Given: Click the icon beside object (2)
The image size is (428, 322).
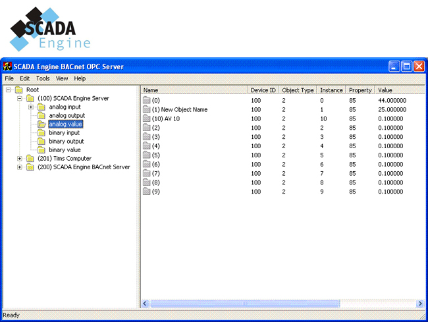Looking at the screenshot, I should 147,128.
